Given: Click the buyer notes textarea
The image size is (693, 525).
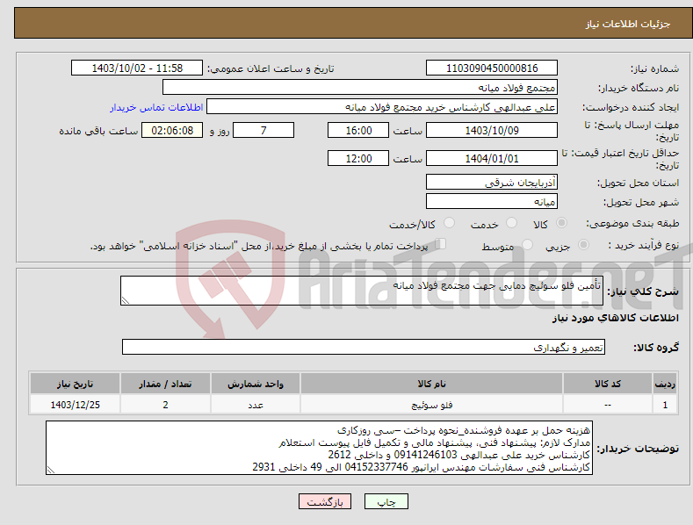Looking at the screenshot, I should pos(319,448).
